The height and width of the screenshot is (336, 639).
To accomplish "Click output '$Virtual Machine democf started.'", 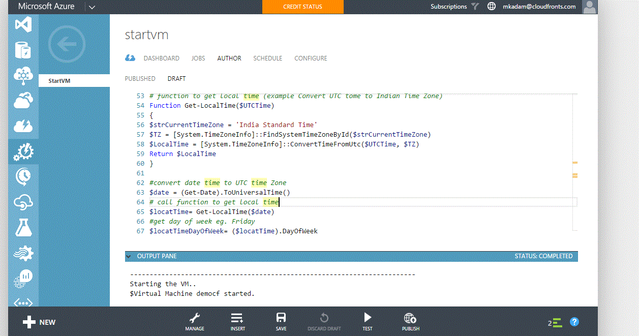I will pyautogui.click(x=192, y=294).
